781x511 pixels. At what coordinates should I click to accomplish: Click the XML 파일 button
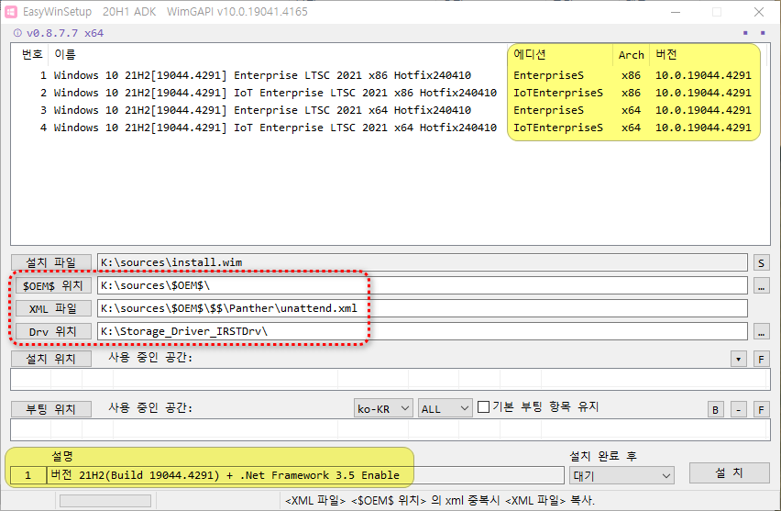tap(53, 308)
